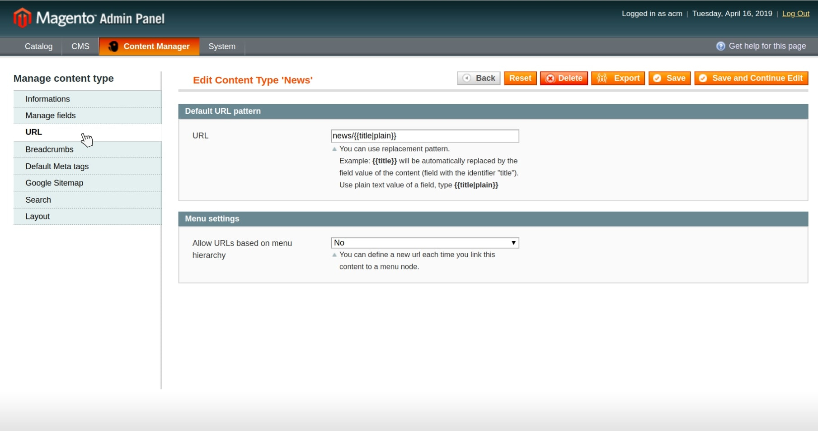Open the System menu

(222, 46)
